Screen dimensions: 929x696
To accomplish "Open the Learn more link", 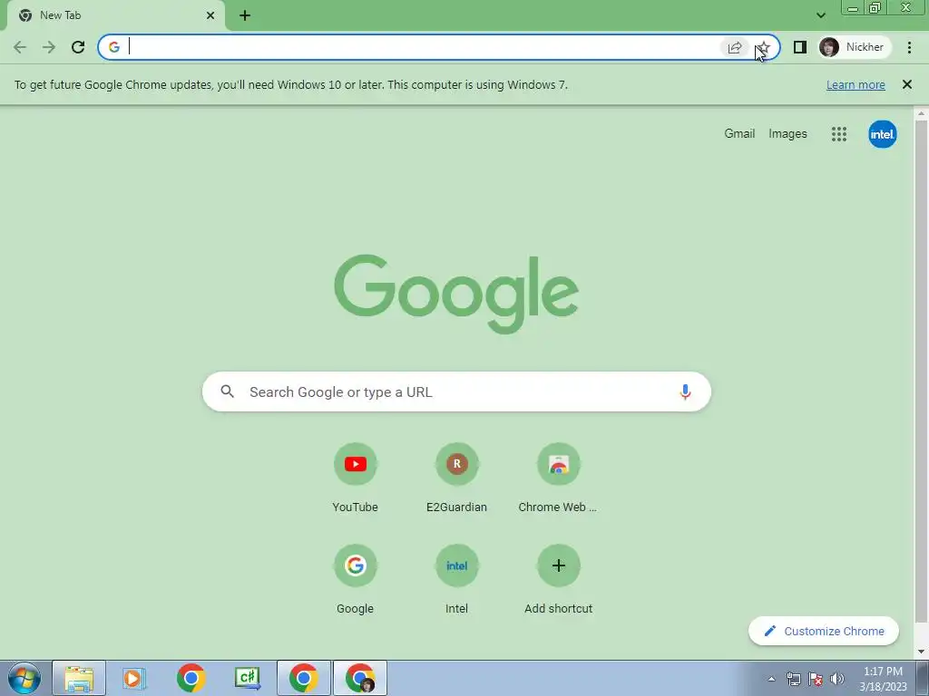I will coord(856,84).
